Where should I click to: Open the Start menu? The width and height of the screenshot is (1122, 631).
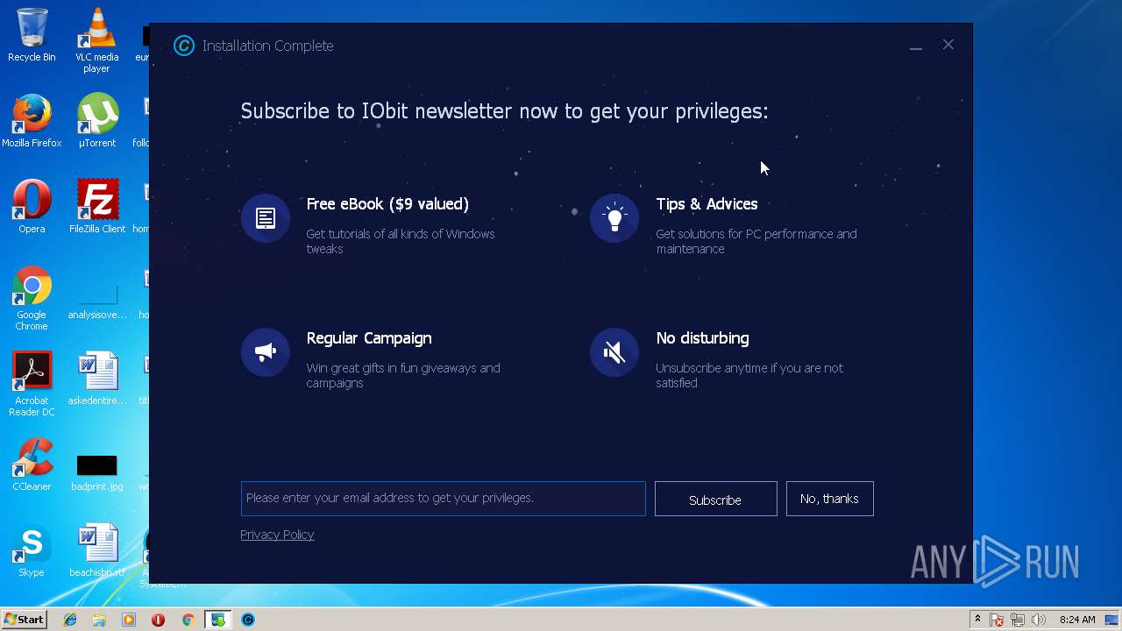pos(24,620)
